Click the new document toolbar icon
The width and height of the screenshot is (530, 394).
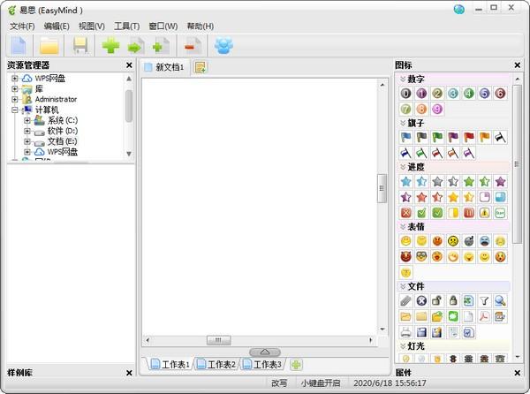18,45
